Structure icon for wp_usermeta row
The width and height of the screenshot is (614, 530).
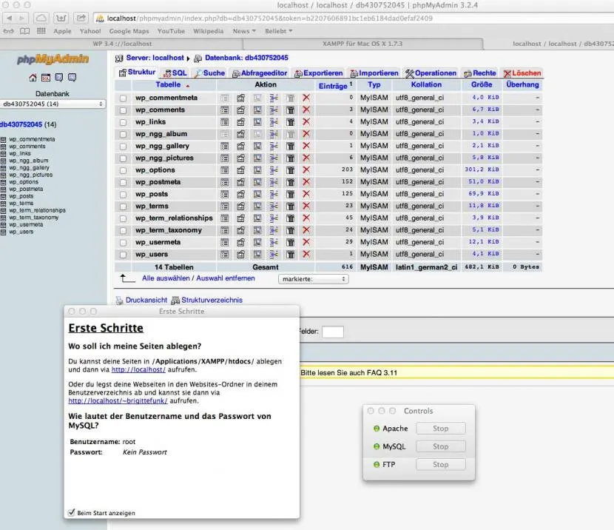coord(241,243)
